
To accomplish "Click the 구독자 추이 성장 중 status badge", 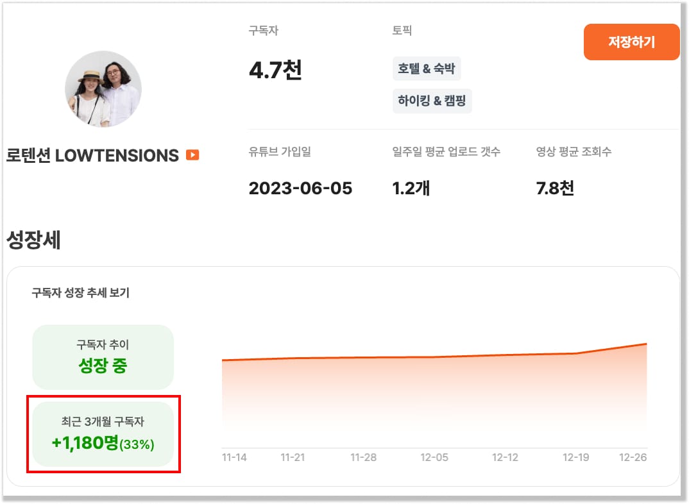I will [x=103, y=357].
